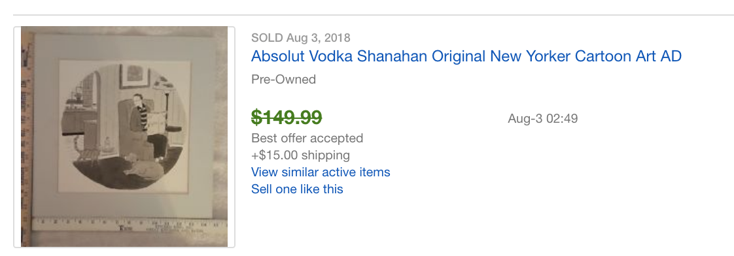Click the Pre-Owned condition label
Screen dimensions: 734x256
click(x=284, y=80)
